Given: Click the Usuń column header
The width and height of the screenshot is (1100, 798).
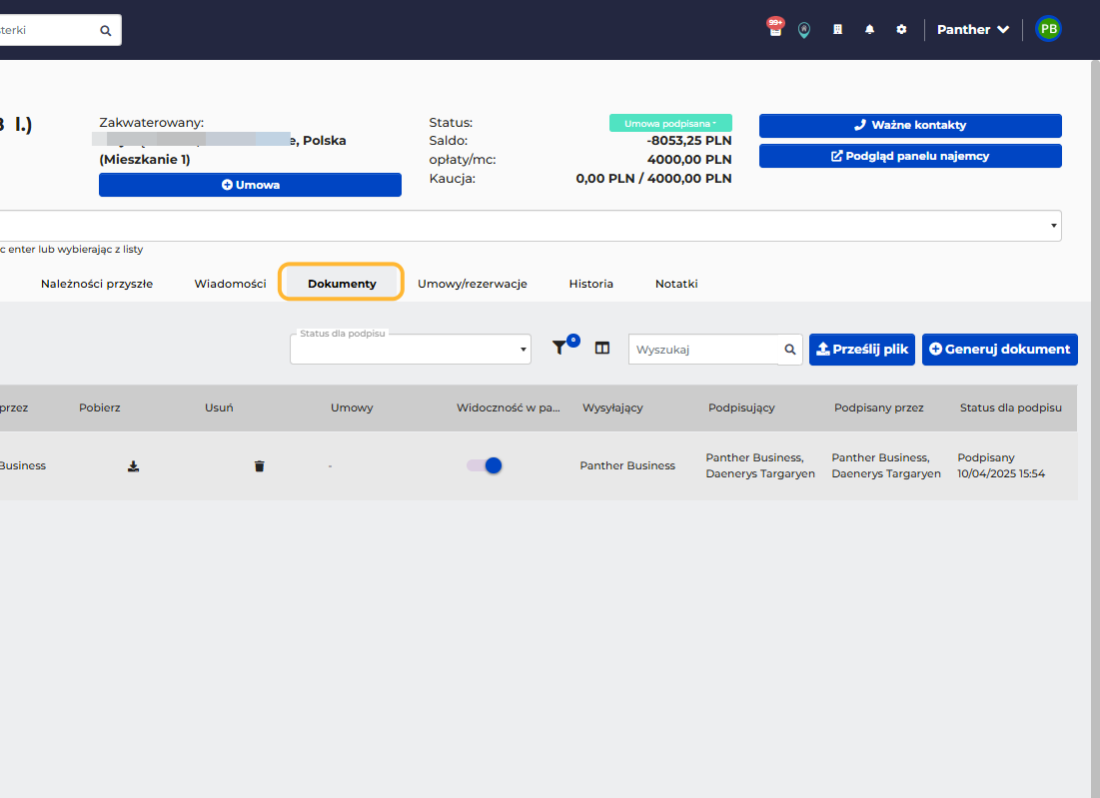Looking at the screenshot, I should coord(219,408).
